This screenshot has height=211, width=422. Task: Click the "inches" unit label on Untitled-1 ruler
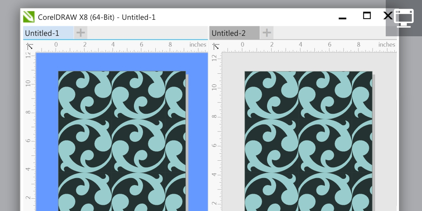(x=198, y=45)
